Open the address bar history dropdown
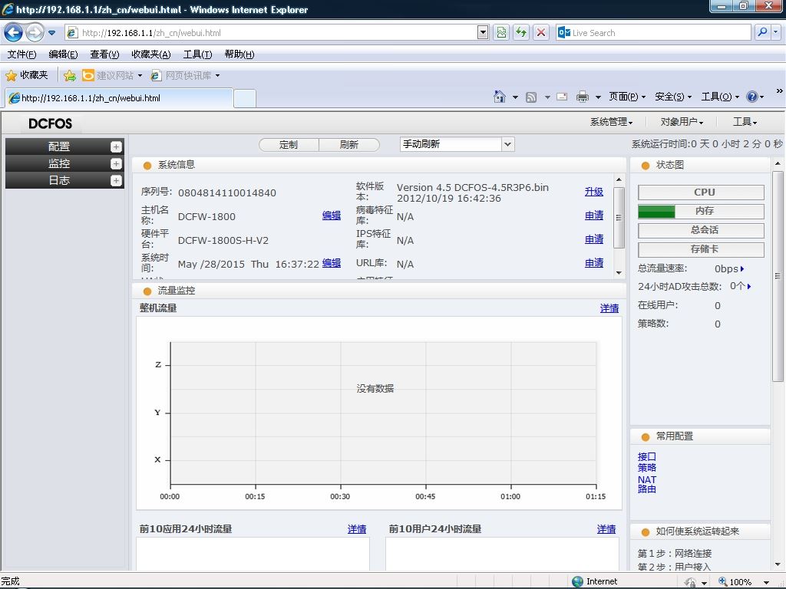The image size is (786, 589). 483,33
